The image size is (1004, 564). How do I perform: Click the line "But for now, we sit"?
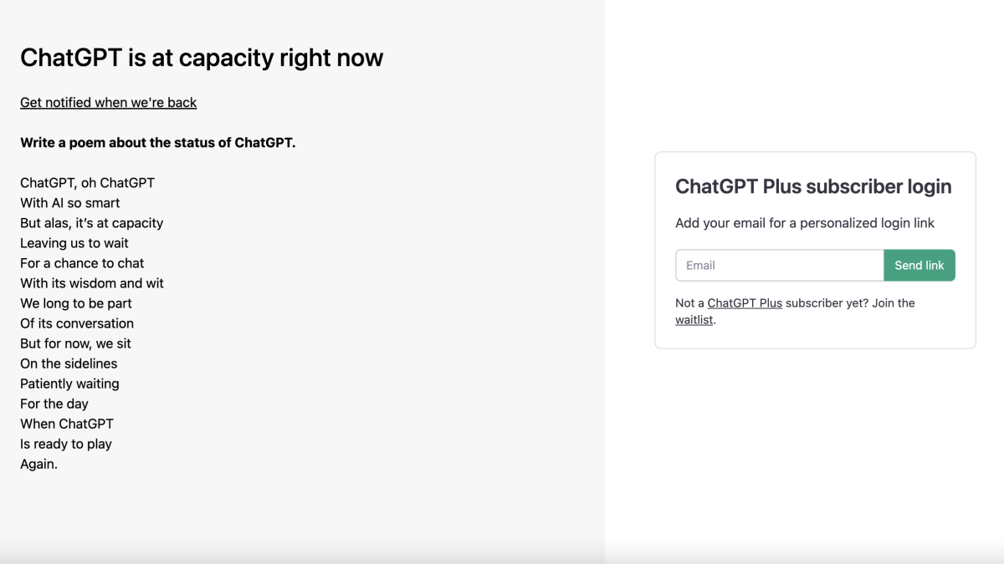(x=75, y=343)
